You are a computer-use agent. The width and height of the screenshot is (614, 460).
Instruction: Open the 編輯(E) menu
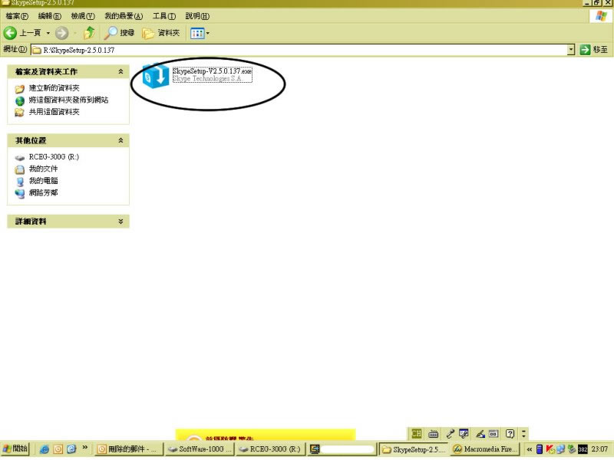point(49,16)
